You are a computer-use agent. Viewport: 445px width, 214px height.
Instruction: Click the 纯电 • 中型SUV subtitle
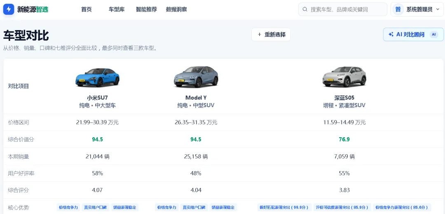196,106
